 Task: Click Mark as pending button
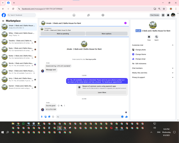[63, 34]
